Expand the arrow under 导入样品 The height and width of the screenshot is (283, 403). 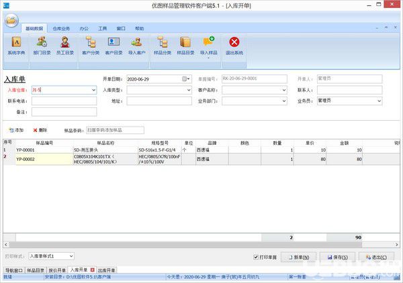[208, 58]
